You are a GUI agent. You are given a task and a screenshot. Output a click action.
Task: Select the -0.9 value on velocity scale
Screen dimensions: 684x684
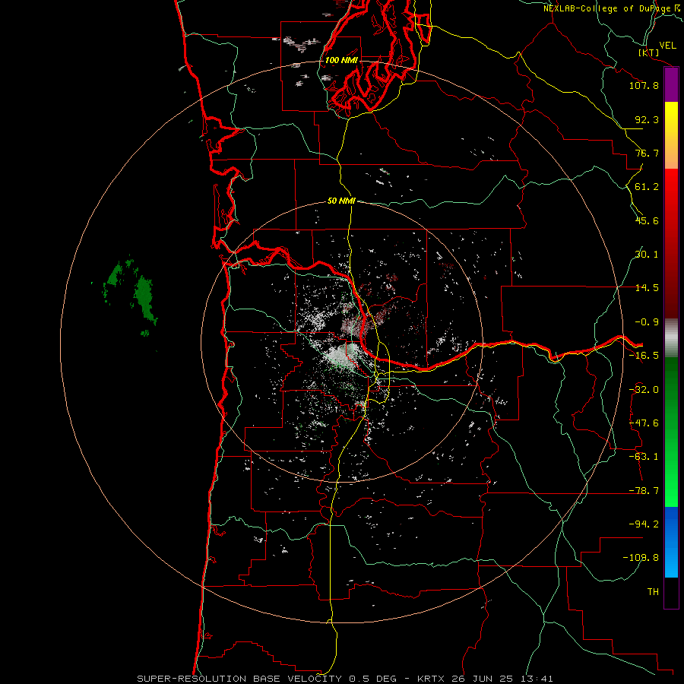point(647,322)
